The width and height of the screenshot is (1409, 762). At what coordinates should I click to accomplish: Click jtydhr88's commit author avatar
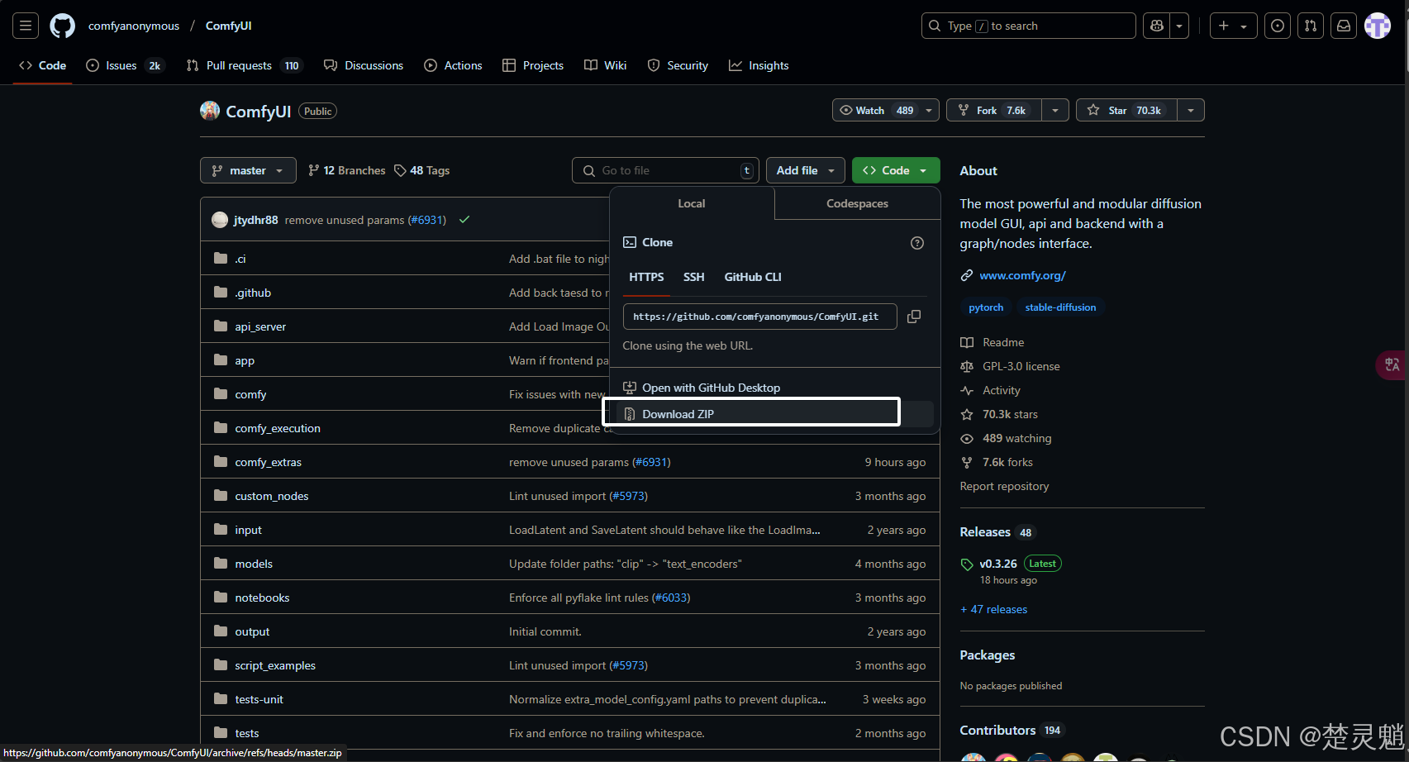tap(220, 220)
